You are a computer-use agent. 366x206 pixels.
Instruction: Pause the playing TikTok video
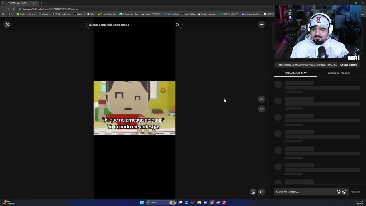134,108
